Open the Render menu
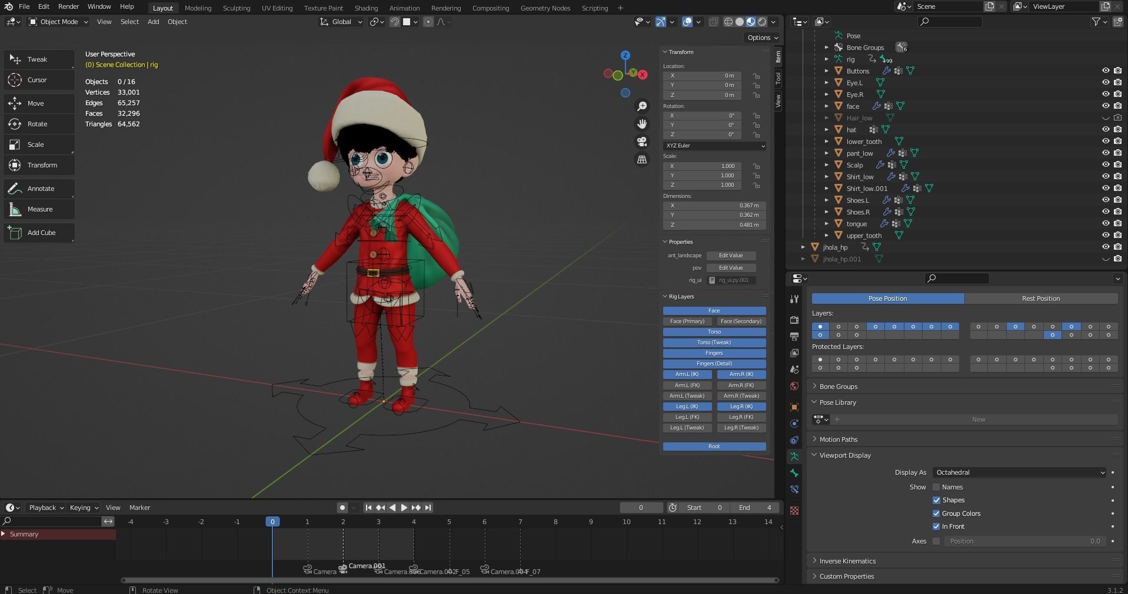1128x594 pixels. point(68,6)
